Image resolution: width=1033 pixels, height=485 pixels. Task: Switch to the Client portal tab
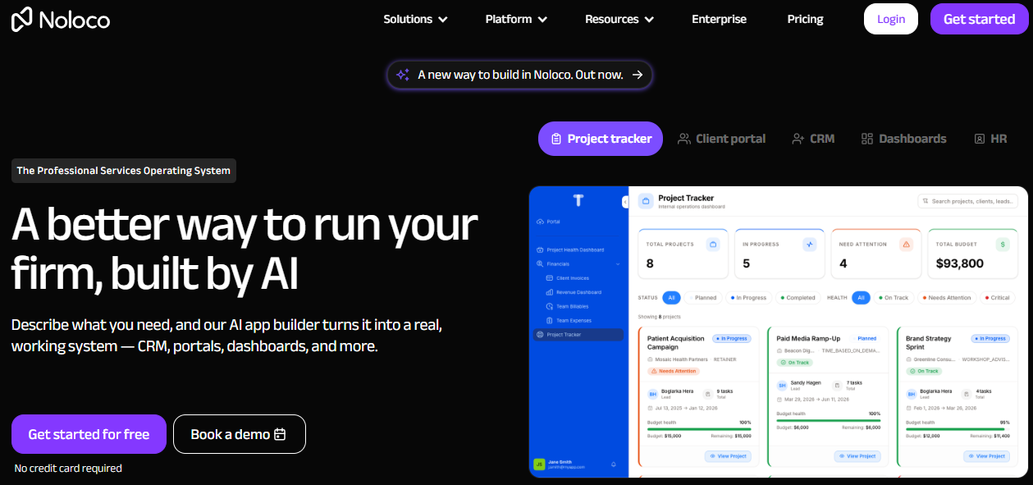[721, 139]
